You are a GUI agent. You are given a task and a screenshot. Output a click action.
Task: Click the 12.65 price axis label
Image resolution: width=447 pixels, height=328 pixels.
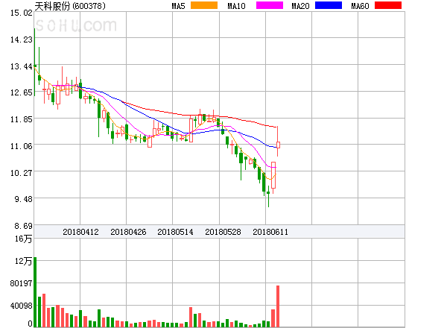[22, 92]
